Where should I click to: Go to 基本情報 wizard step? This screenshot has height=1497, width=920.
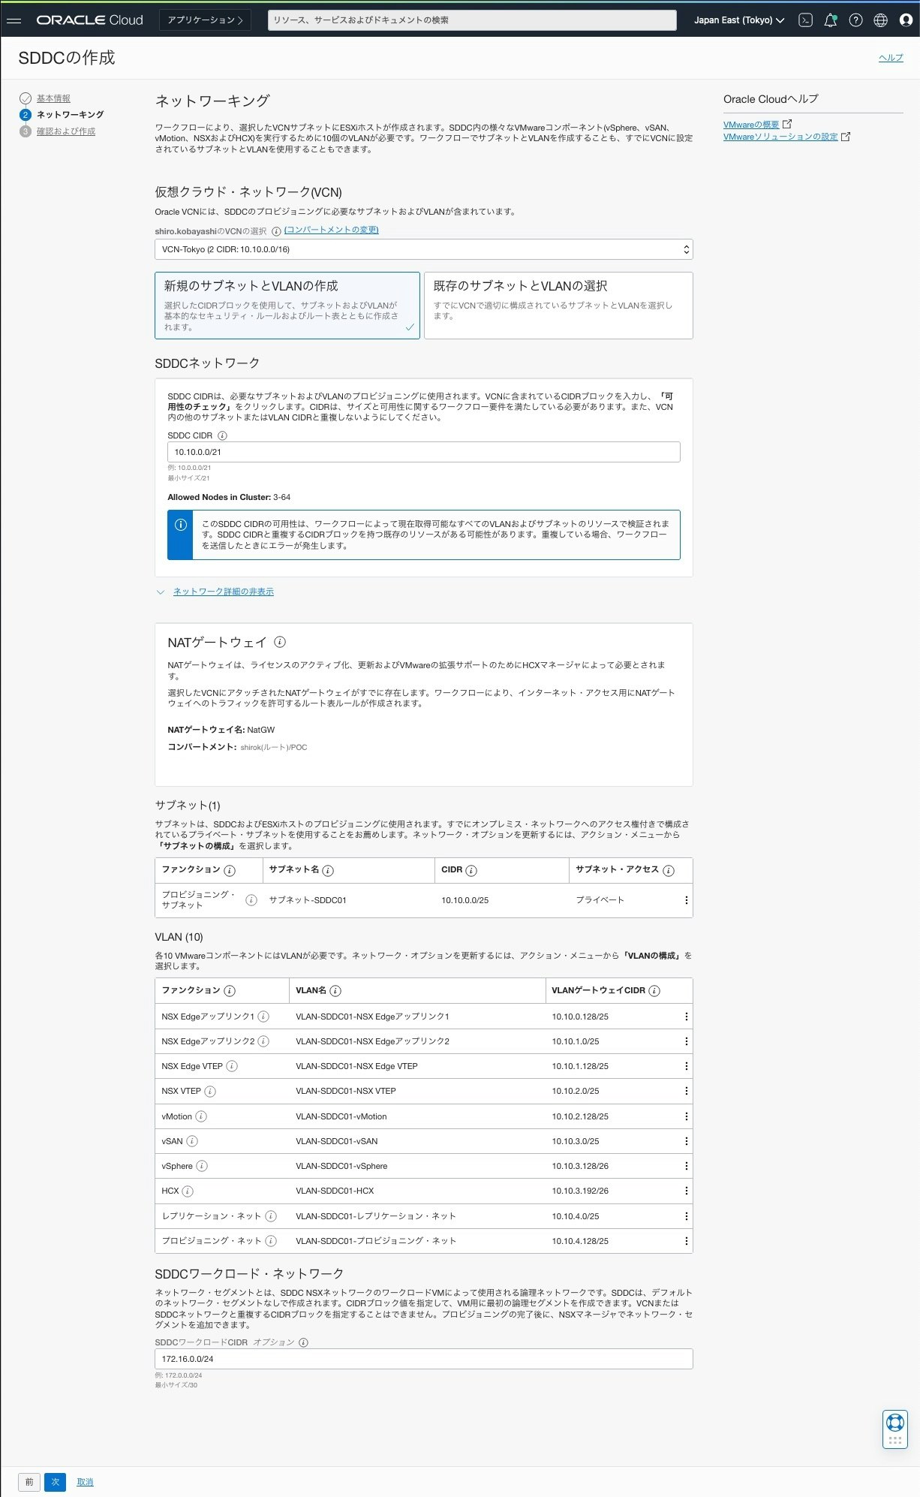tap(53, 98)
